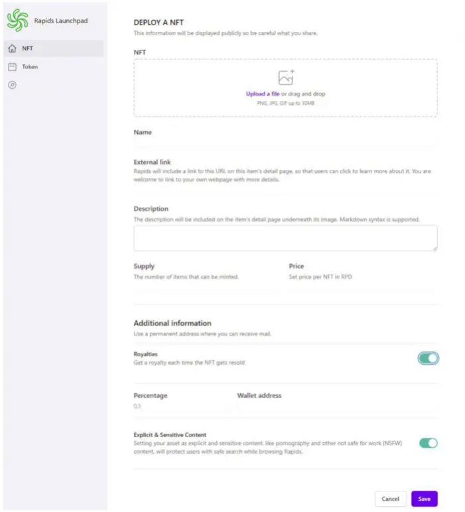
Task: Click the Save button
Action: point(424,499)
